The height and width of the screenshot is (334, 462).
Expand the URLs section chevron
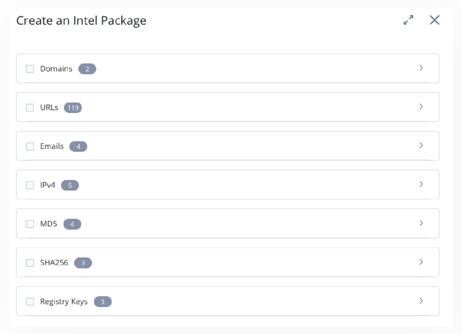[x=421, y=107]
